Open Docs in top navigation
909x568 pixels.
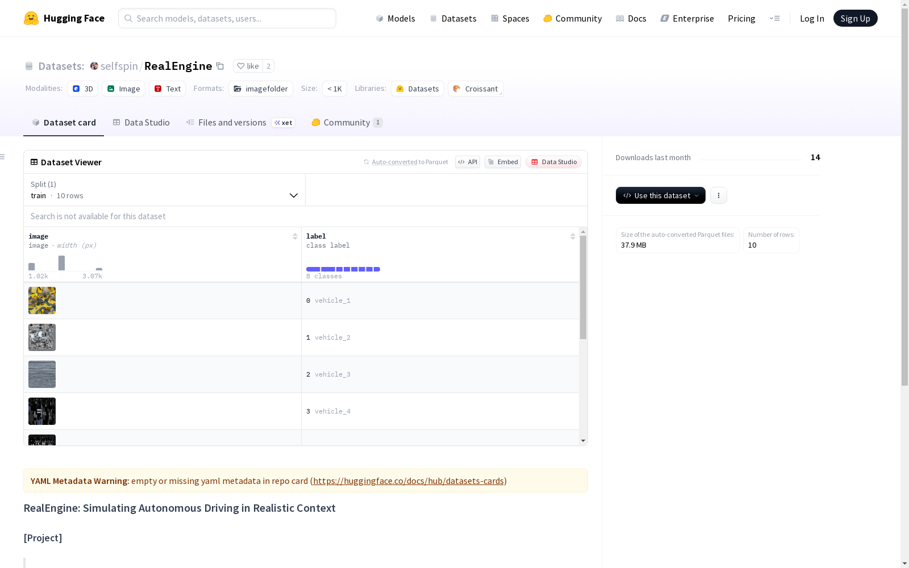631,18
